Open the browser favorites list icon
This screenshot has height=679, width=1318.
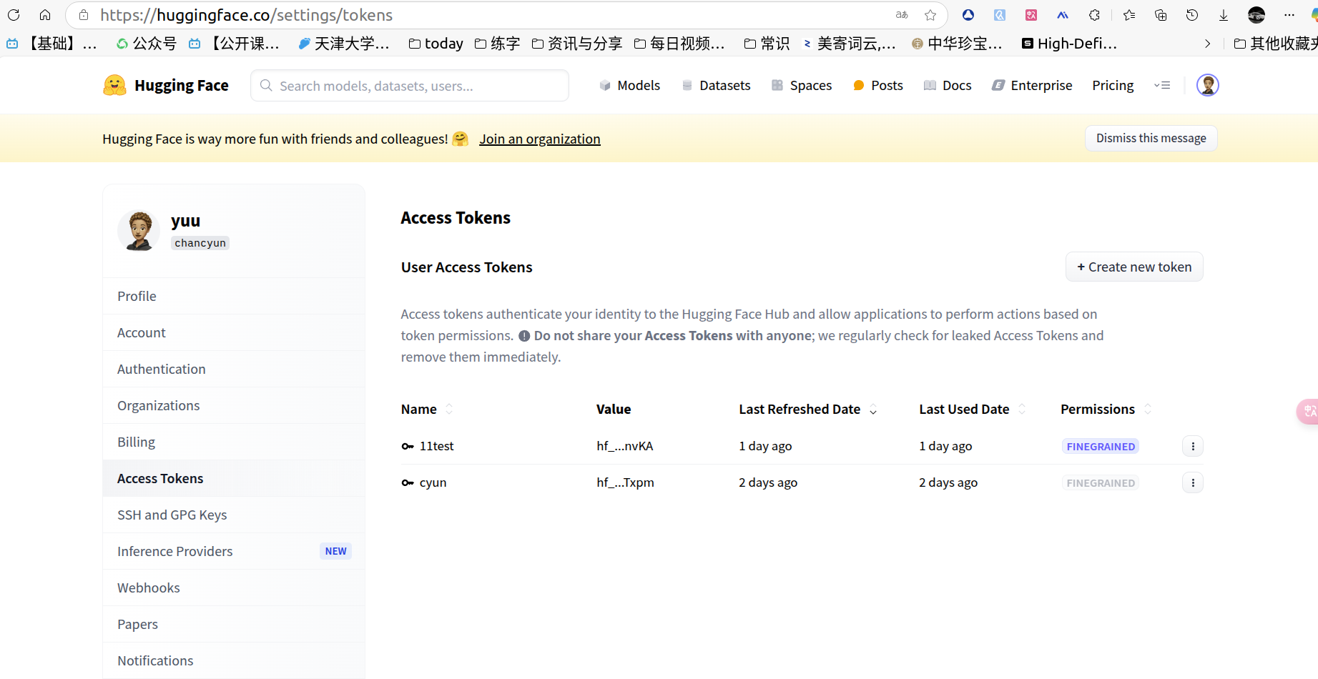click(1129, 15)
